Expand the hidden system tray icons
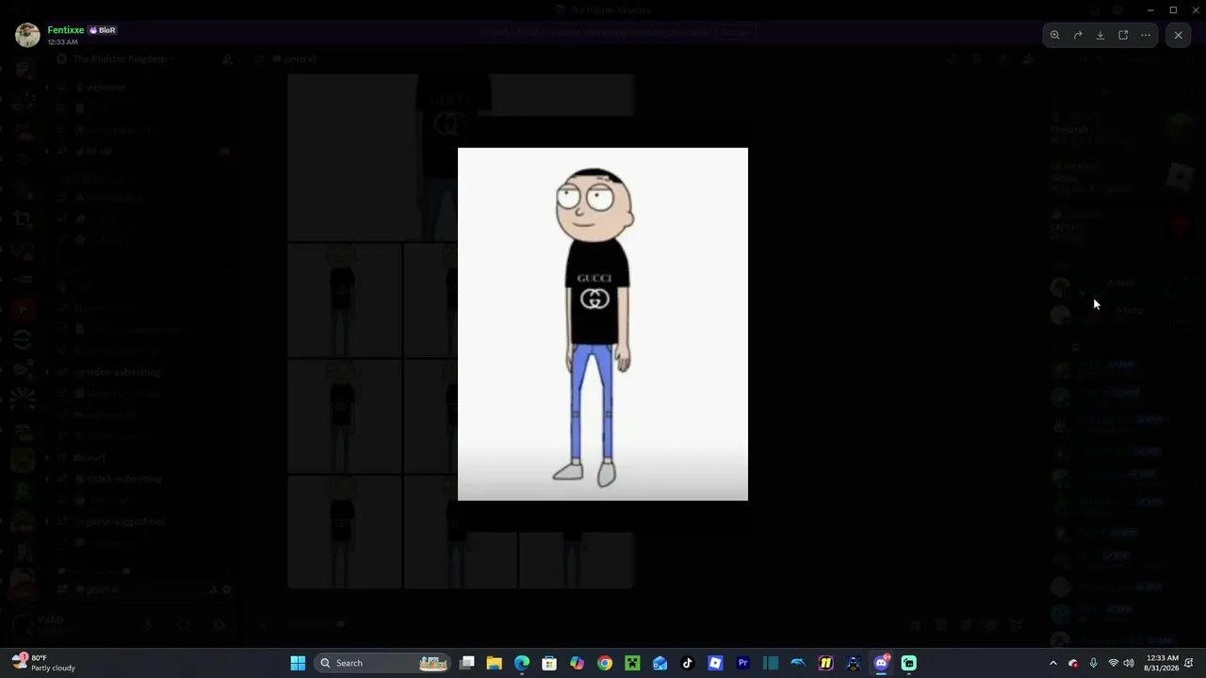The image size is (1206, 678). (x=1053, y=663)
